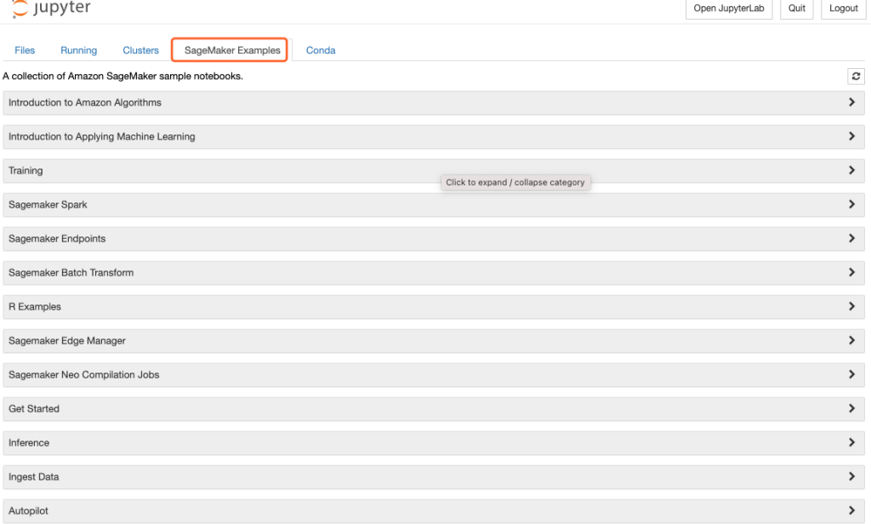
Task: Expand chevron on the Training row
Action: coord(851,170)
